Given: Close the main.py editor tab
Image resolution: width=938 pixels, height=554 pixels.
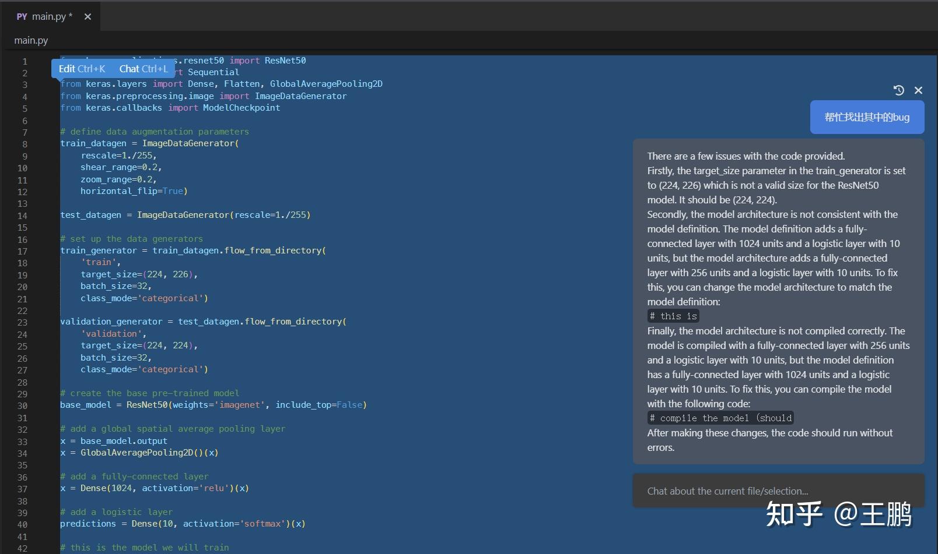Looking at the screenshot, I should pos(87,16).
